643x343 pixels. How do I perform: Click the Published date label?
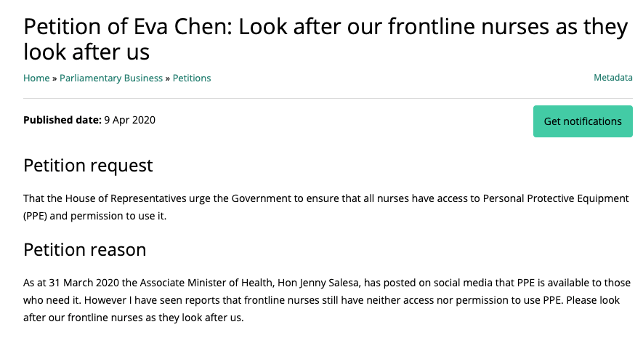[62, 120]
